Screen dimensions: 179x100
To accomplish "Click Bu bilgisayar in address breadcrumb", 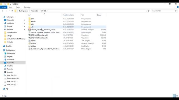I will coord(23,11).
